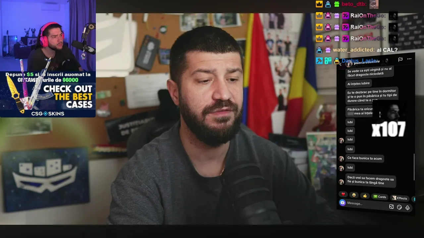424x238 pixels.
Task: Click the '$6000' giveaway text in banner
Action: click(70, 80)
